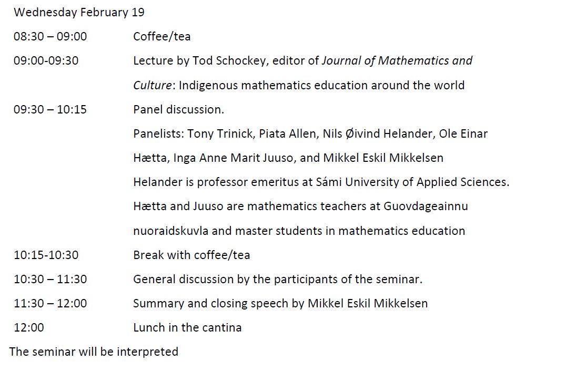
Task: Click the "Hætta and Juuso are mathematics teachers" line
Action: pos(300,206)
